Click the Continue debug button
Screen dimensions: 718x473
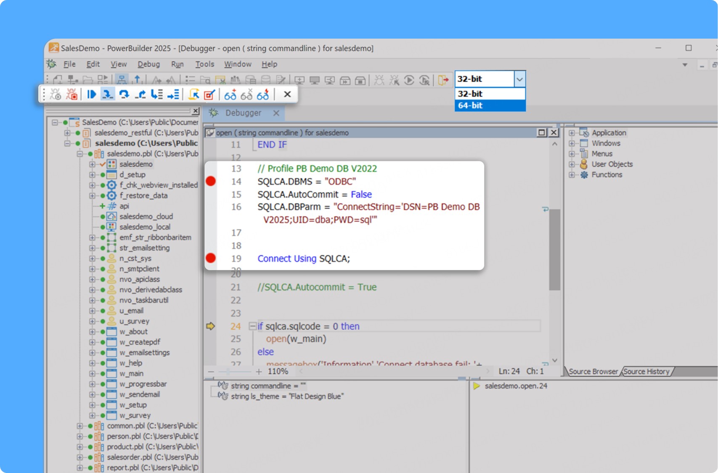pos(91,94)
